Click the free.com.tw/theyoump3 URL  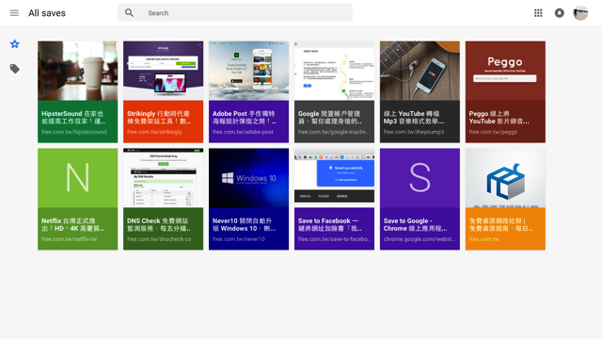coord(414,132)
